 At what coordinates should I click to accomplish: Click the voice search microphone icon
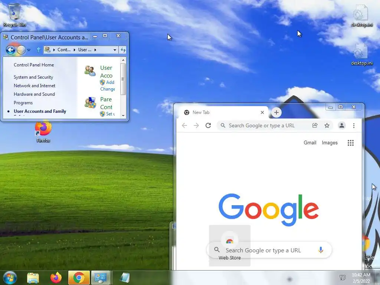(321, 250)
